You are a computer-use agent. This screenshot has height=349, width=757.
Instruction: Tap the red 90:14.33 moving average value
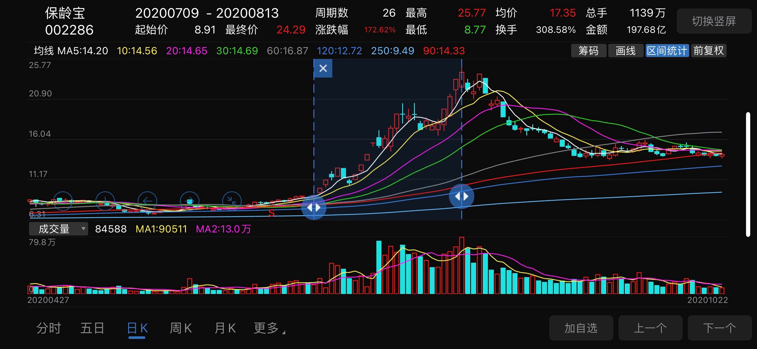point(444,51)
